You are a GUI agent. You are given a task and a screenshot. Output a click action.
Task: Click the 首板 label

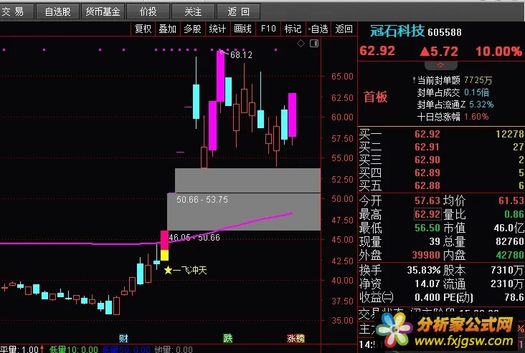click(375, 97)
